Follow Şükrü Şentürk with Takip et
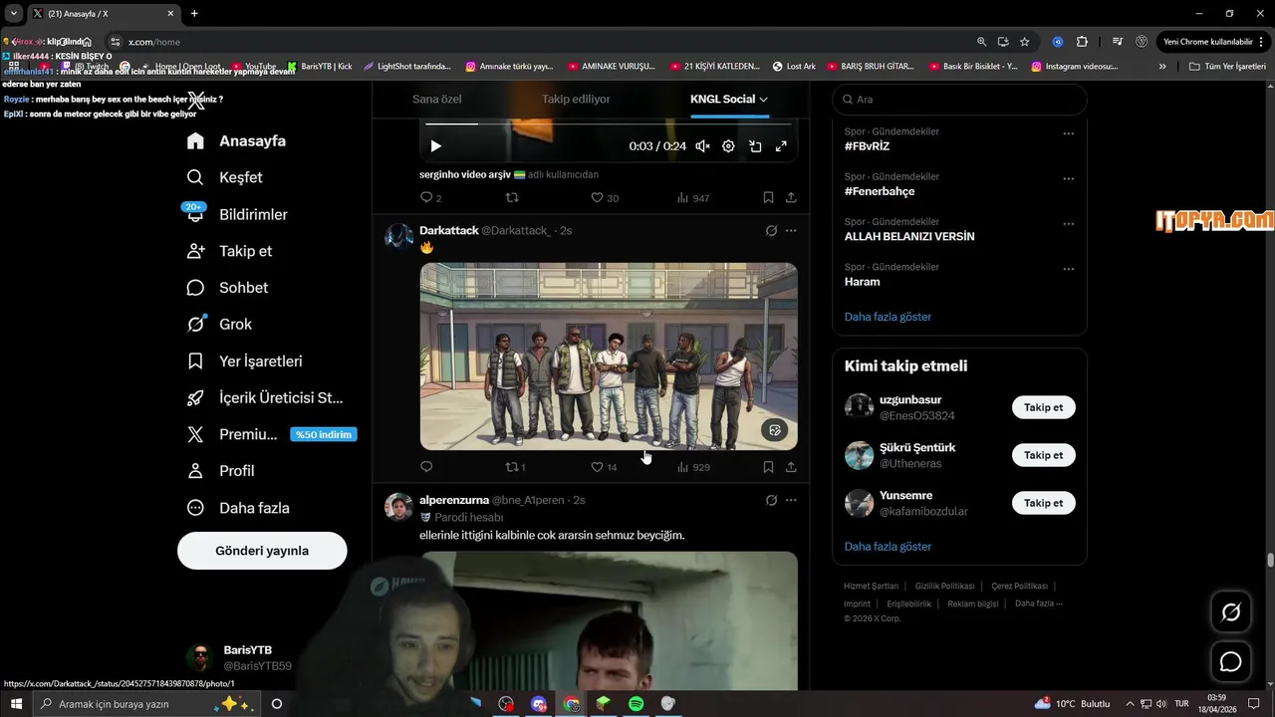This screenshot has width=1275, height=717. click(1043, 455)
